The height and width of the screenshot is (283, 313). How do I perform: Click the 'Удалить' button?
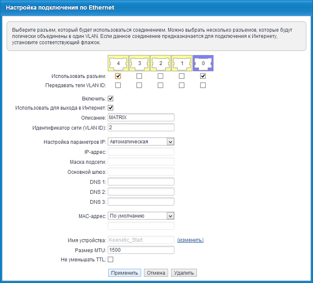click(184, 273)
